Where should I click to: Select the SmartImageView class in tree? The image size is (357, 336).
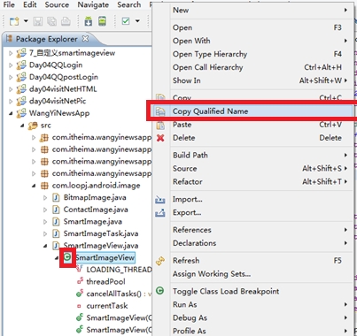(105, 257)
